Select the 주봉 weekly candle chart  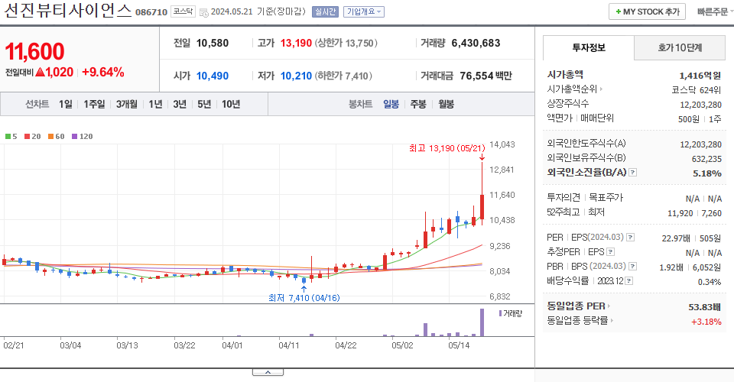click(x=418, y=104)
